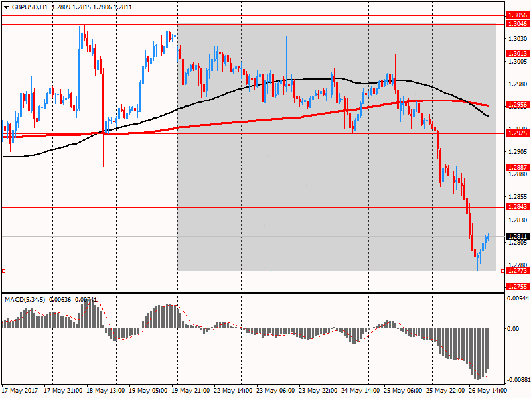The height and width of the screenshot is (398, 531).
Task: Click the 0.00544 MACD scale value
Action: (x=518, y=298)
